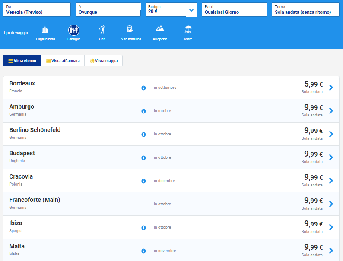This screenshot has width=343, height=261.
Task: Click the Francoforte (Main) destination
Action: pos(35,200)
